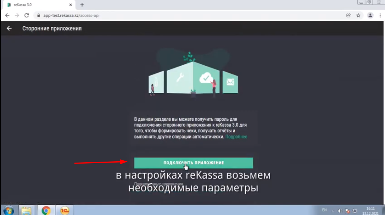This screenshot has height=215, width=385.
Task: Click the cloud checkmark illustration
Action: click(206, 78)
